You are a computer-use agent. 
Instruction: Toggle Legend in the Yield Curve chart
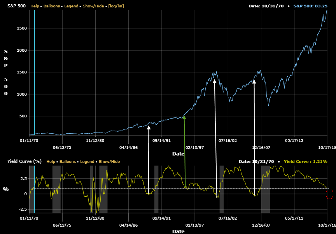87,161
